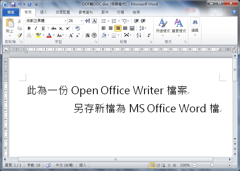Click the 快速樣式 button

click(163, 26)
